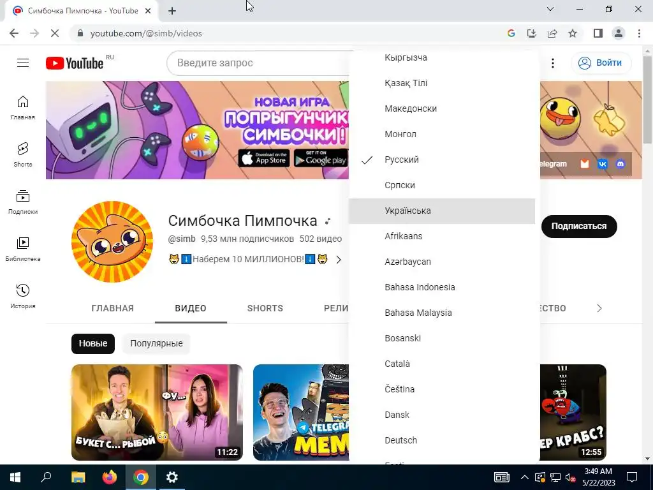Select Српски language

tap(442, 185)
